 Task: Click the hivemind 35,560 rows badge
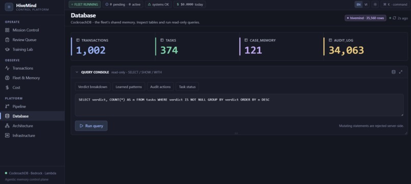[366, 18]
